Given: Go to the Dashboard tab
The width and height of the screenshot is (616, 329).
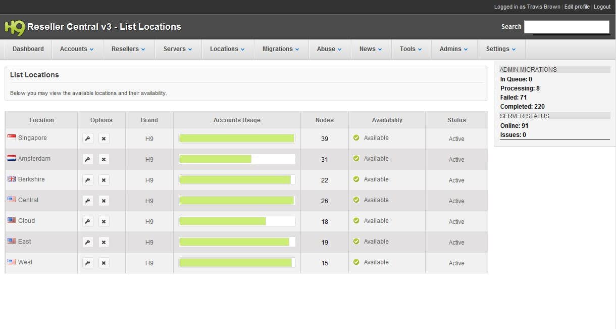Looking at the screenshot, I should tap(28, 49).
